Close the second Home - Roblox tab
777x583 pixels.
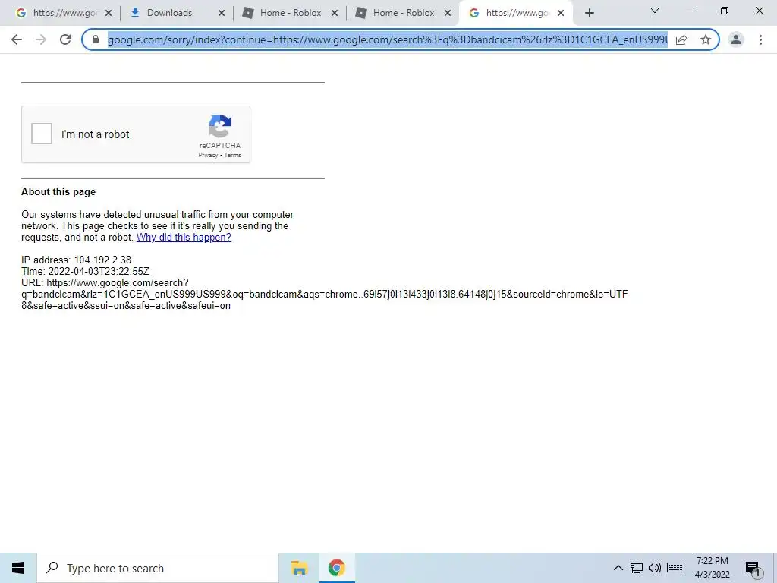(448, 13)
